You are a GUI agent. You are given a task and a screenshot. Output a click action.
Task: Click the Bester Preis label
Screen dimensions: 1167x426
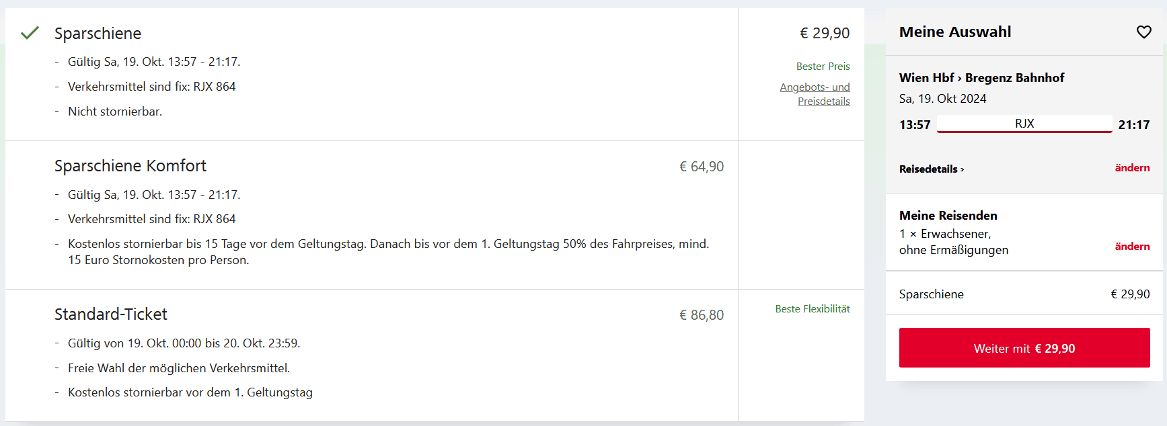[x=823, y=67]
